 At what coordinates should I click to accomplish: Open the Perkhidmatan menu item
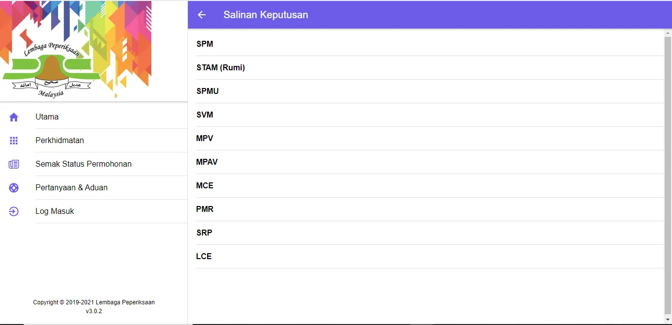[x=94, y=141]
